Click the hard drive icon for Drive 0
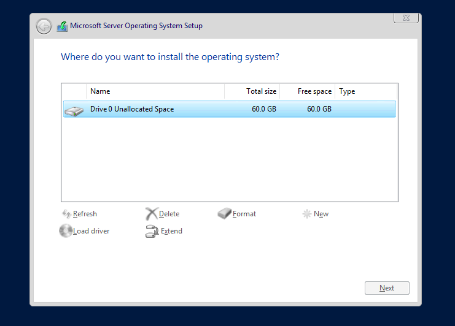The width and height of the screenshot is (455, 326). pyautogui.click(x=74, y=111)
